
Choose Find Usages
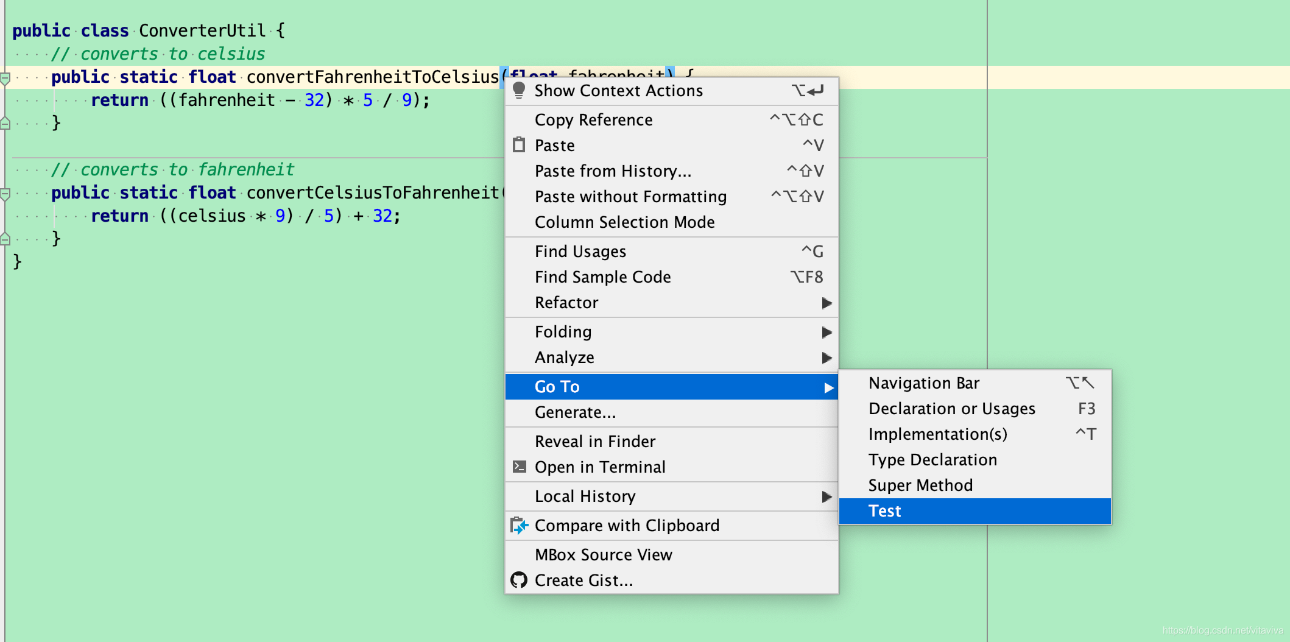tap(672, 252)
